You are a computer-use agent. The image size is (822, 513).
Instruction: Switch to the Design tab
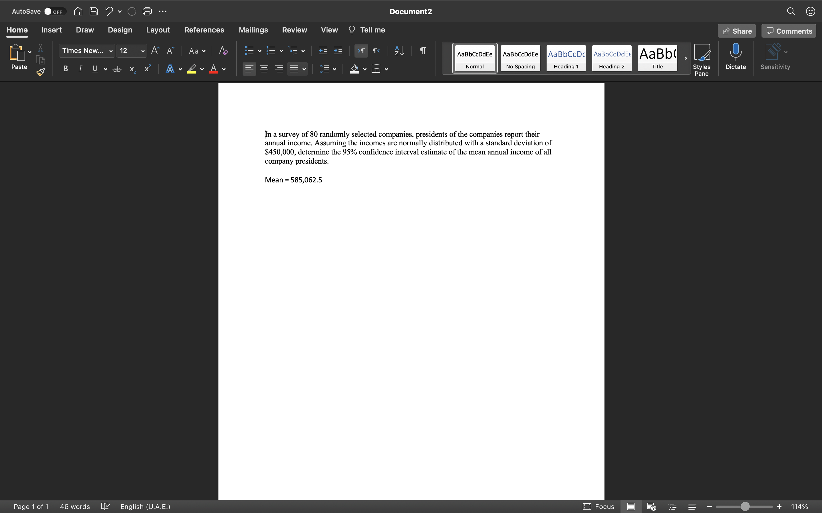(x=120, y=30)
